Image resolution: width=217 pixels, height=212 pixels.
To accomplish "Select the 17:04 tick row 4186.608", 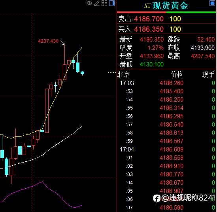I will coord(167,150).
